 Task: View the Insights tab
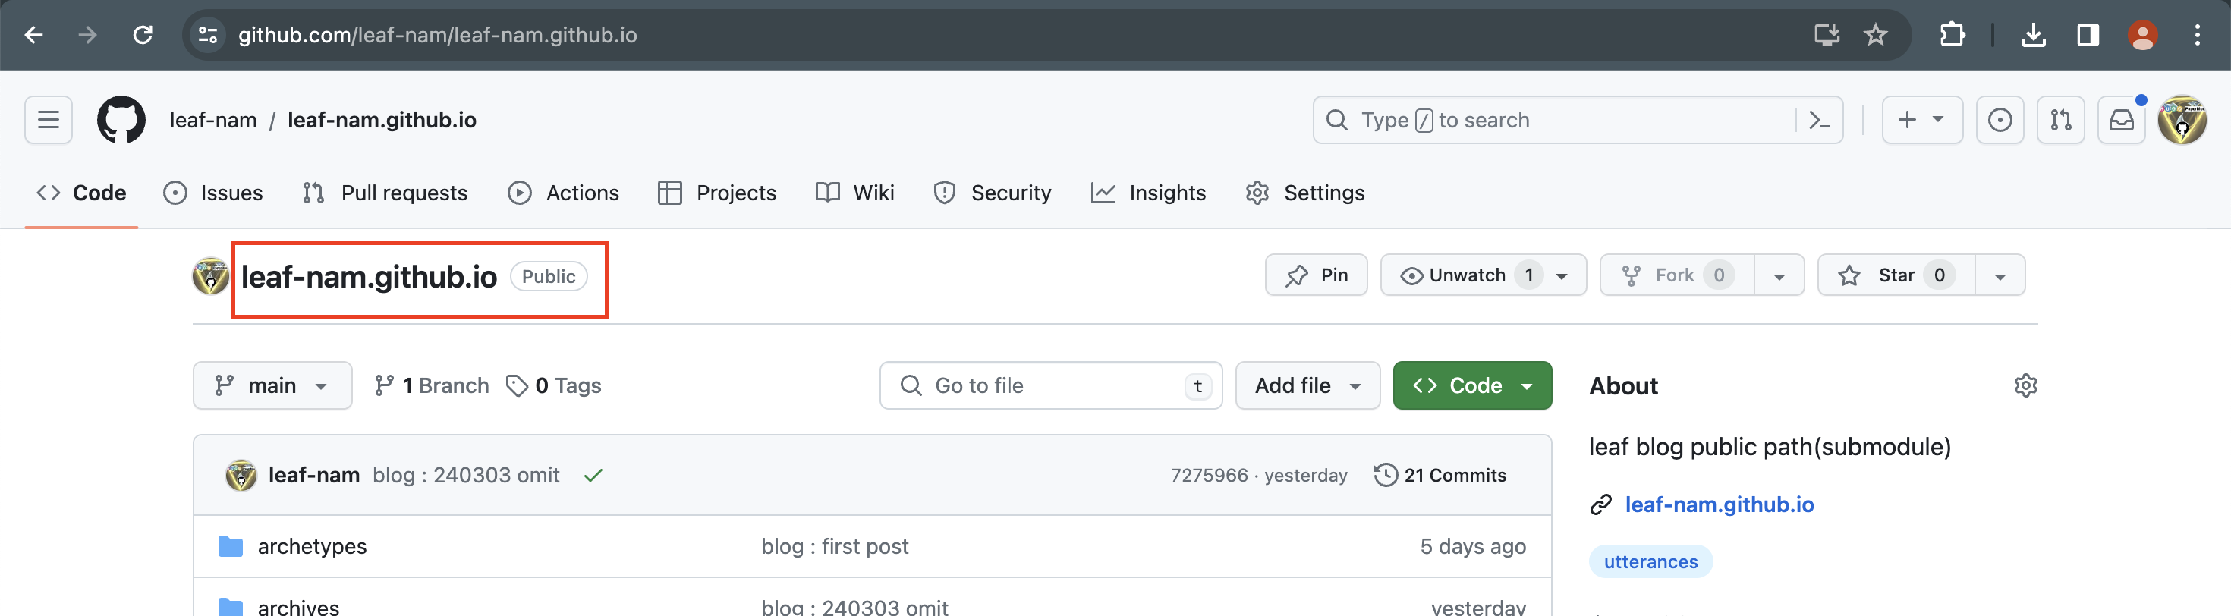[1148, 193]
